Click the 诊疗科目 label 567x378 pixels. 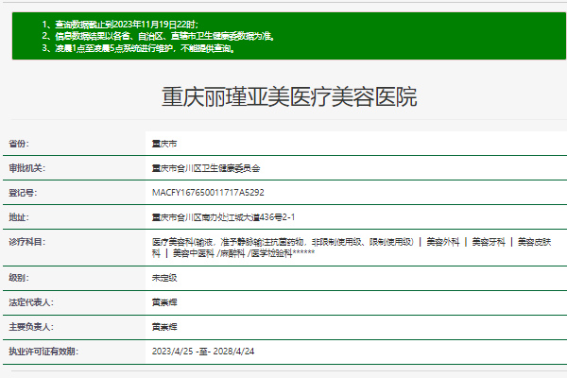point(27,242)
